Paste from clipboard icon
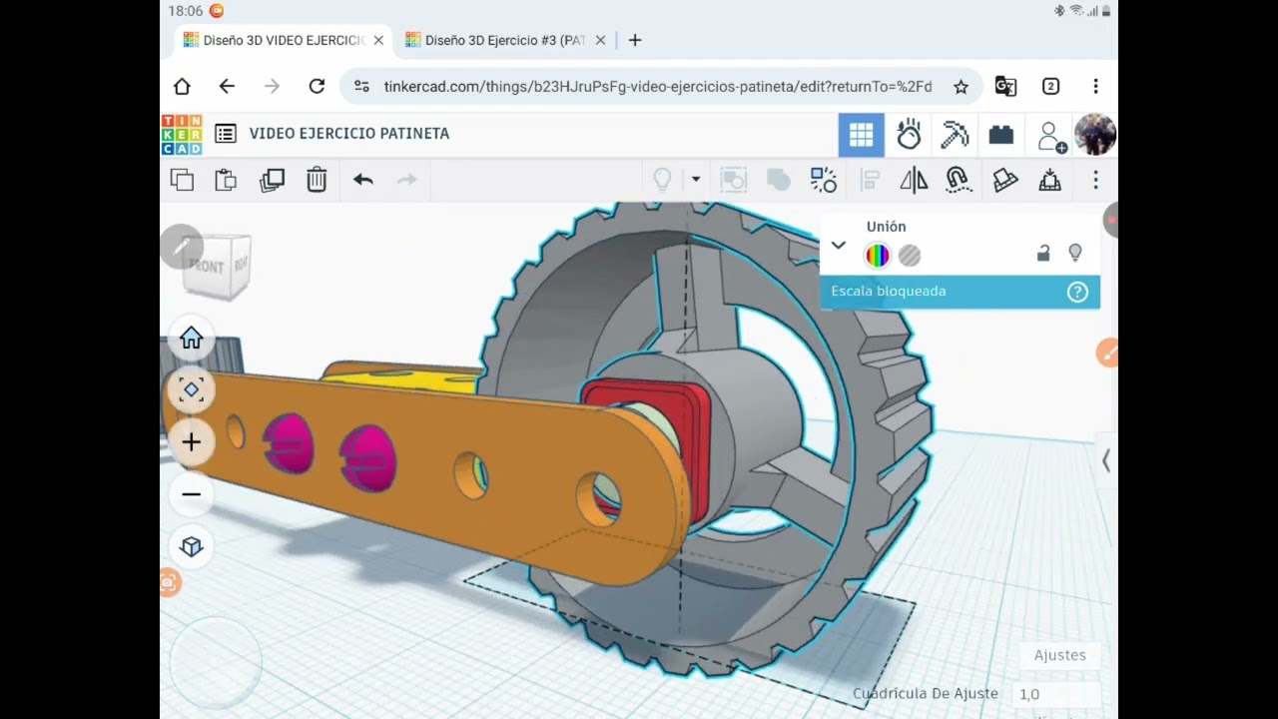This screenshot has height=719, width=1278. 226,180
